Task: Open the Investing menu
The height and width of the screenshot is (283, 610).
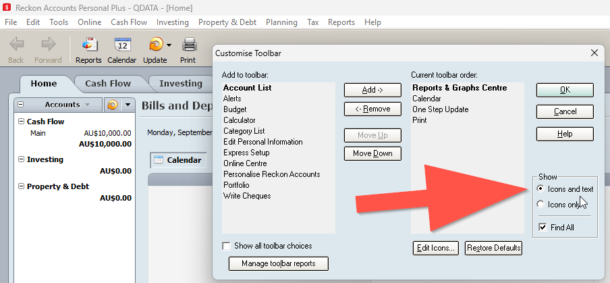Action: [172, 22]
